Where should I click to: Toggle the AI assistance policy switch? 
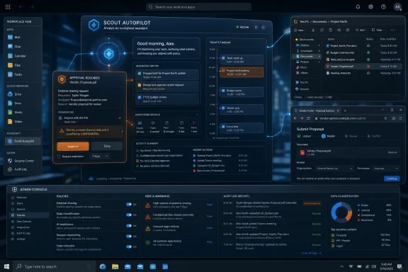point(129,226)
